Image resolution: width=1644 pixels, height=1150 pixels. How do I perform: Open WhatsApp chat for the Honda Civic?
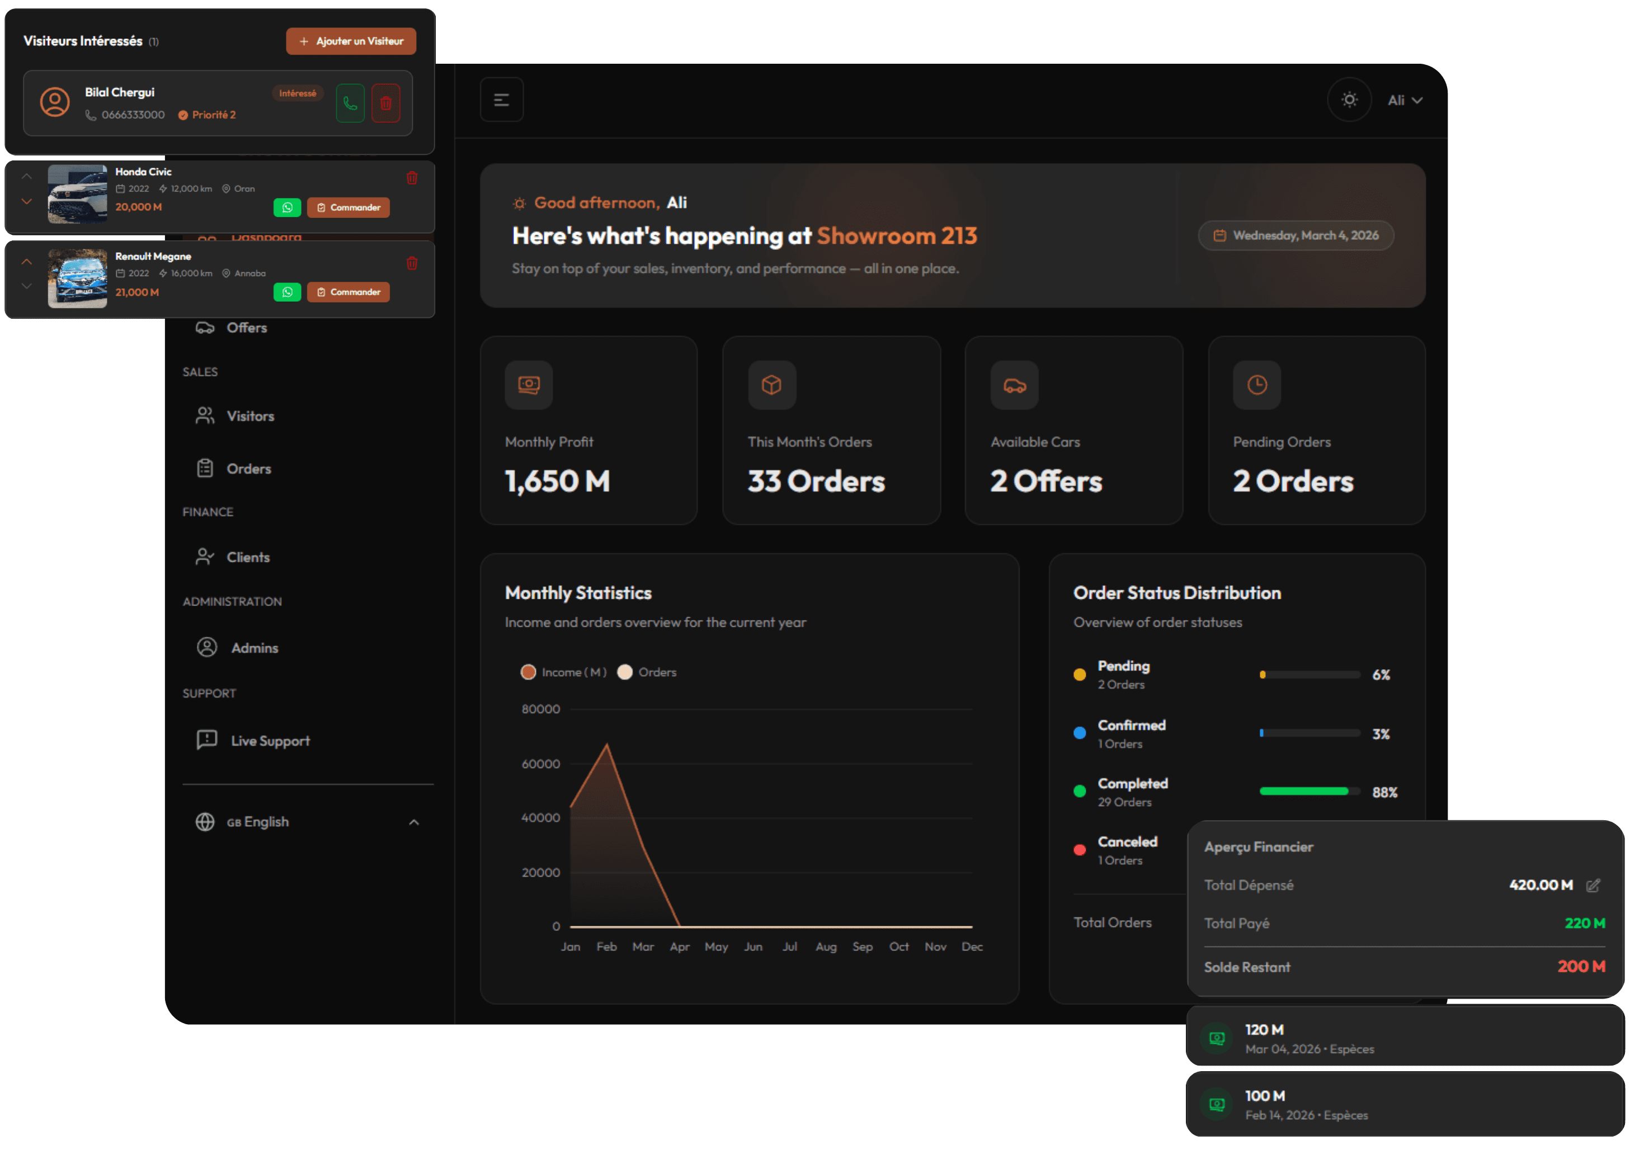[287, 207]
